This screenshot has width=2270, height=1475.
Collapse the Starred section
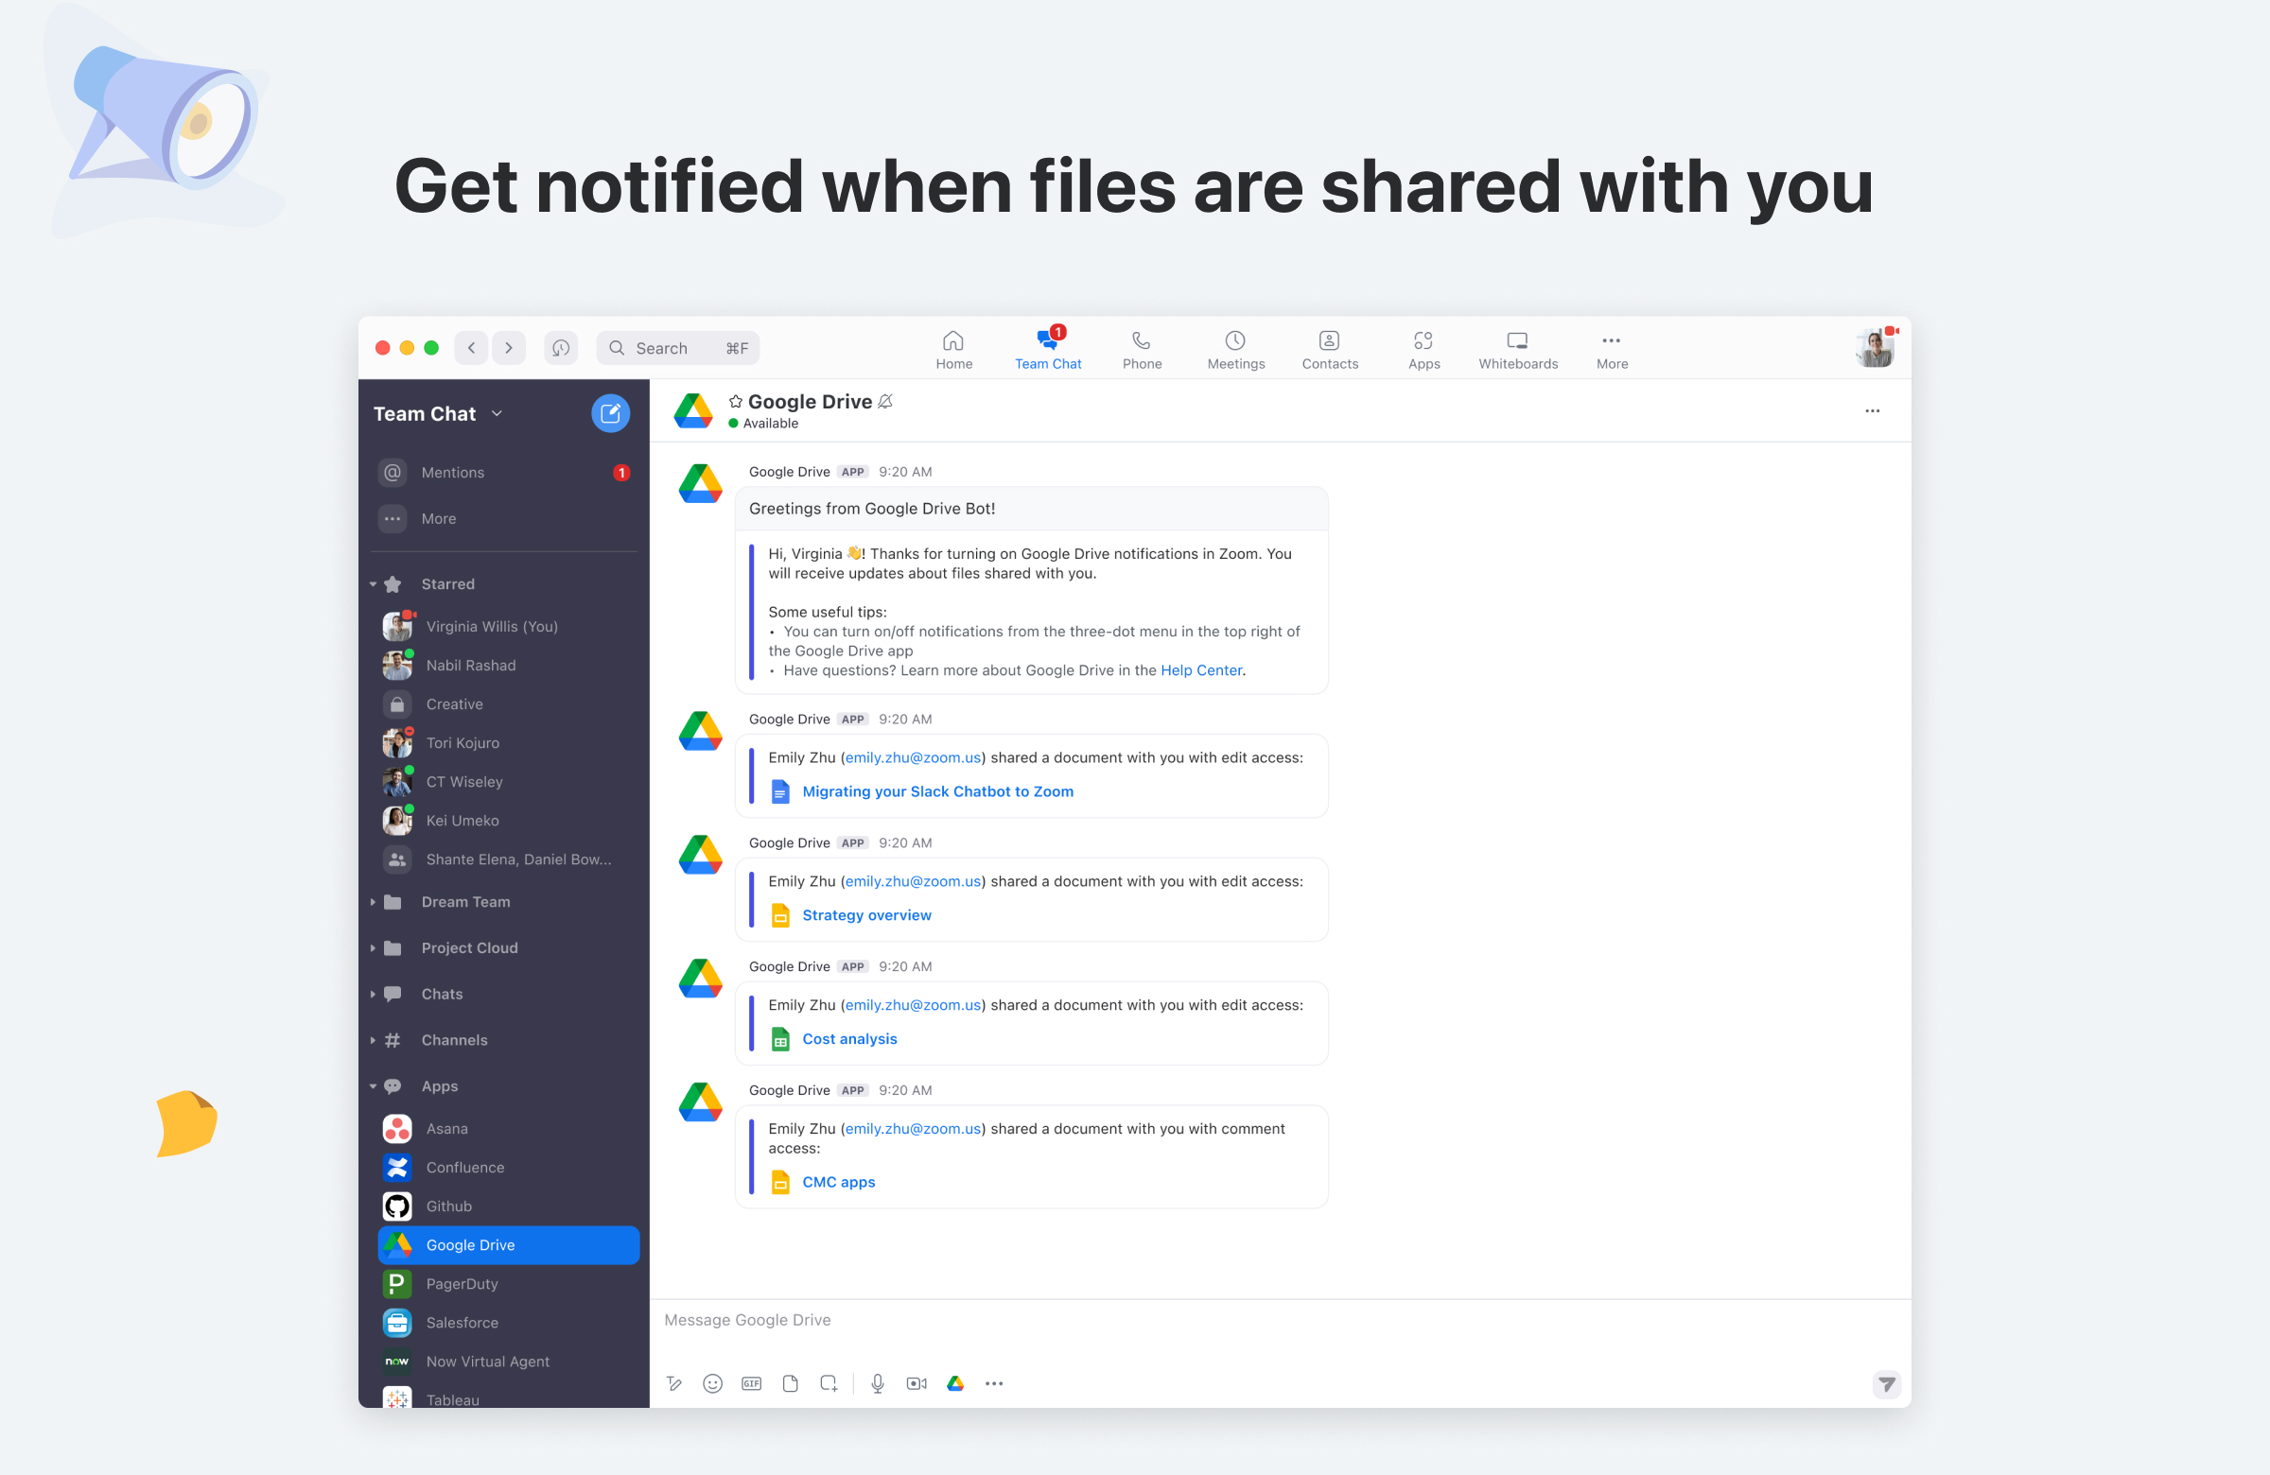pos(373,583)
